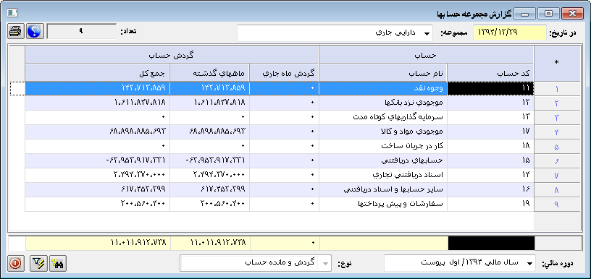Viewport: 591px width, 279px height.
Task: Click the footer total in جمع کل column
Action: click(x=97, y=244)
